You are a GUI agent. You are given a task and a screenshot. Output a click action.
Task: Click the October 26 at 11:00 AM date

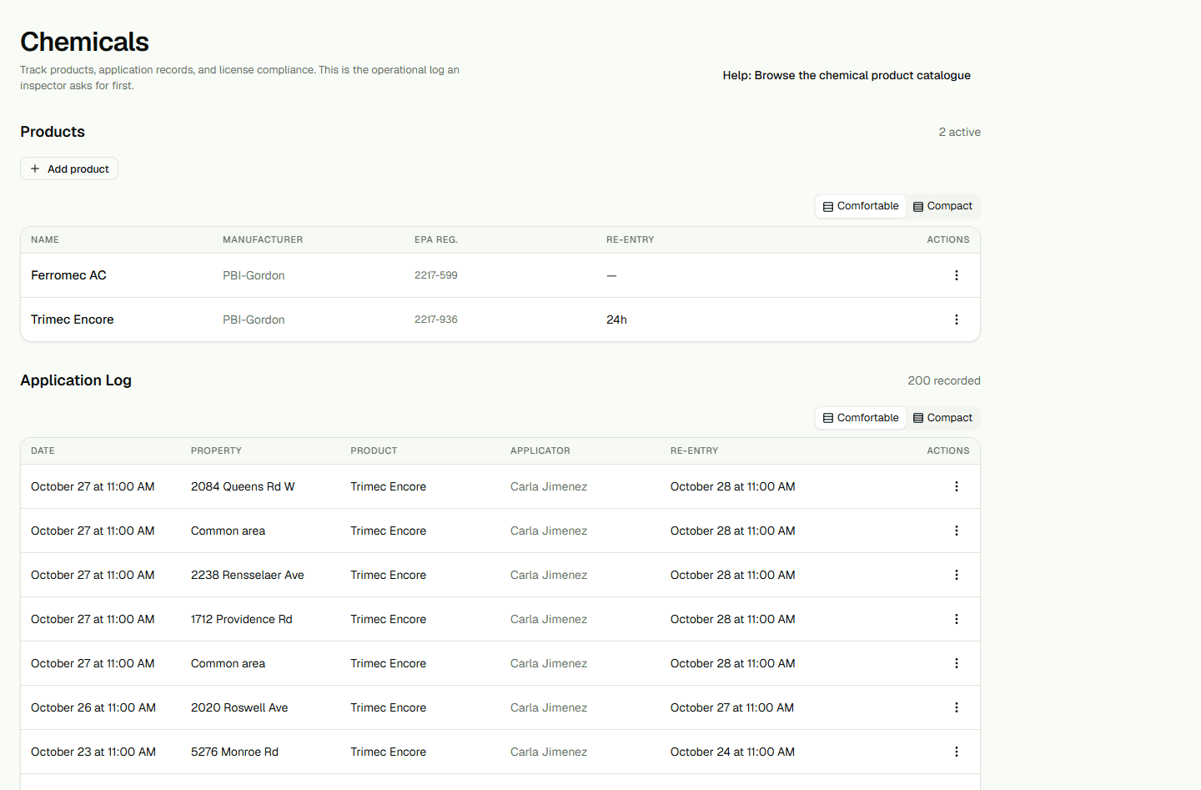[93, 707]
